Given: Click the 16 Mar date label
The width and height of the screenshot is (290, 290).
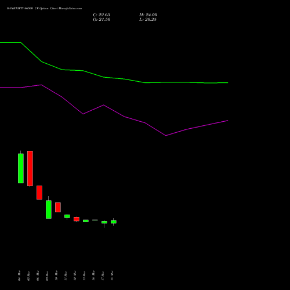Looking at the screenshot, I should pos(93,275).
